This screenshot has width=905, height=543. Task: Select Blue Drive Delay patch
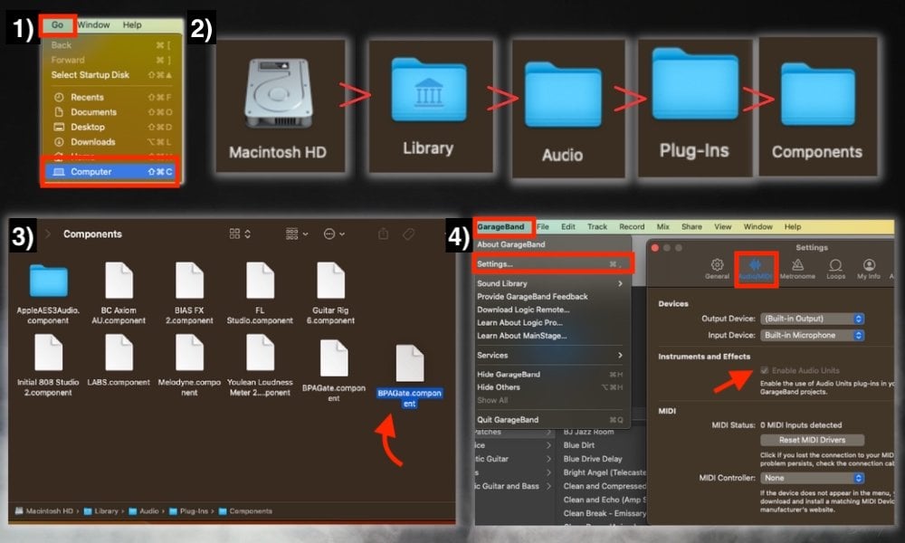(593, 459)
